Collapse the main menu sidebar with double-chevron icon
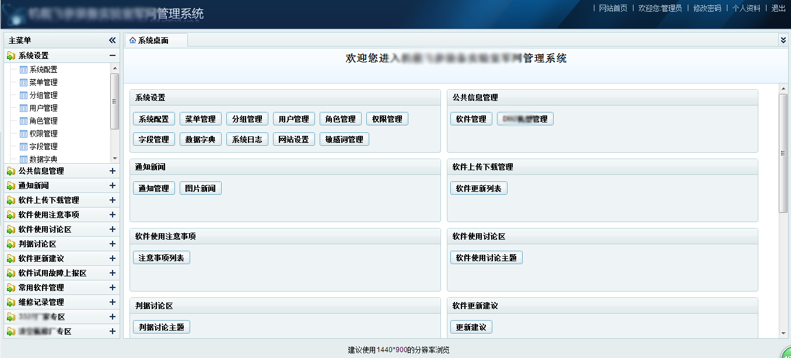This screenshot has height=358, width=791. coord(113,40)
